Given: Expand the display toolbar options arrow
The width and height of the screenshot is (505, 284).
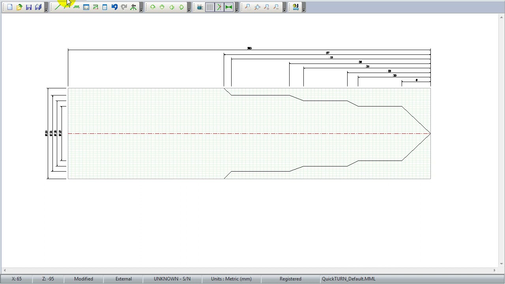Looking at the screenshot, I should [x=237, y=8].
